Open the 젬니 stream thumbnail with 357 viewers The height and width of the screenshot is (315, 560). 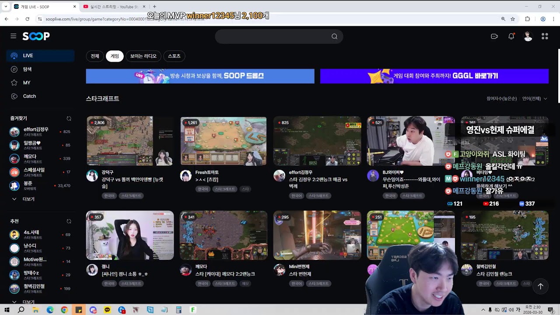(x=130, y=235)
